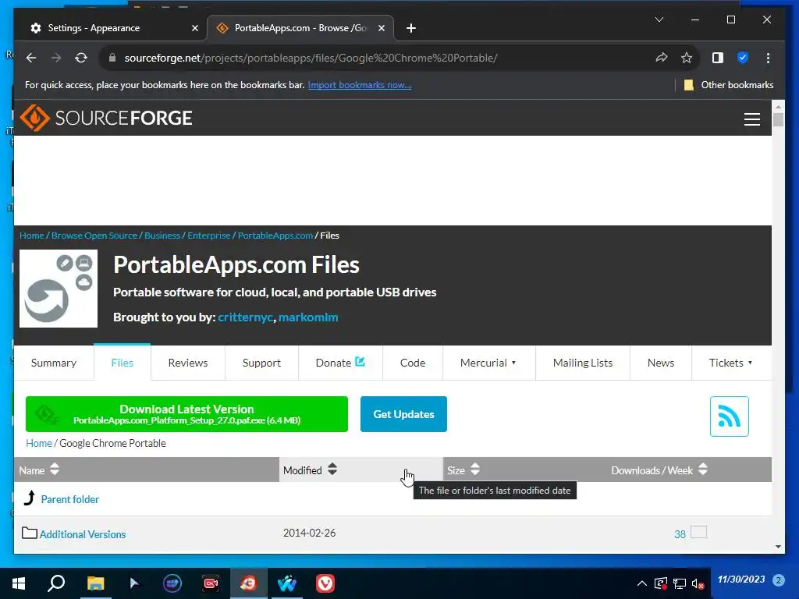Open critternyc's profile link
Screen dimensions: 799x599
click(x=246, y=317)
